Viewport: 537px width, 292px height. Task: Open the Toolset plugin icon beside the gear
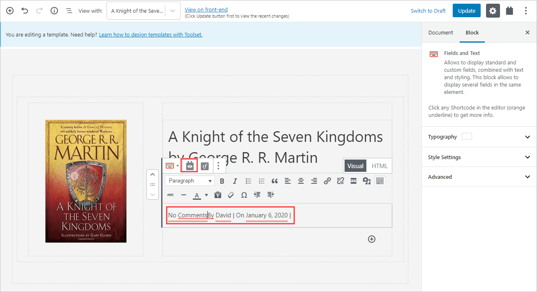(x=509, y=11)
